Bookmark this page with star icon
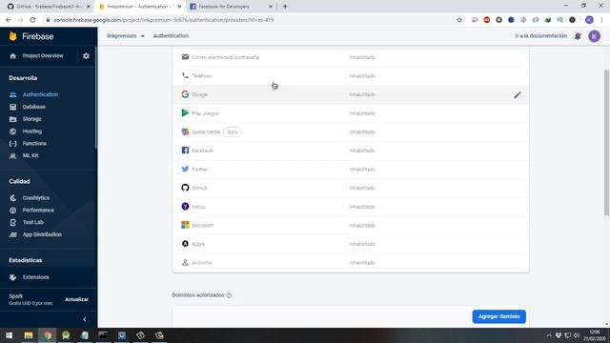 pos(459,20)
